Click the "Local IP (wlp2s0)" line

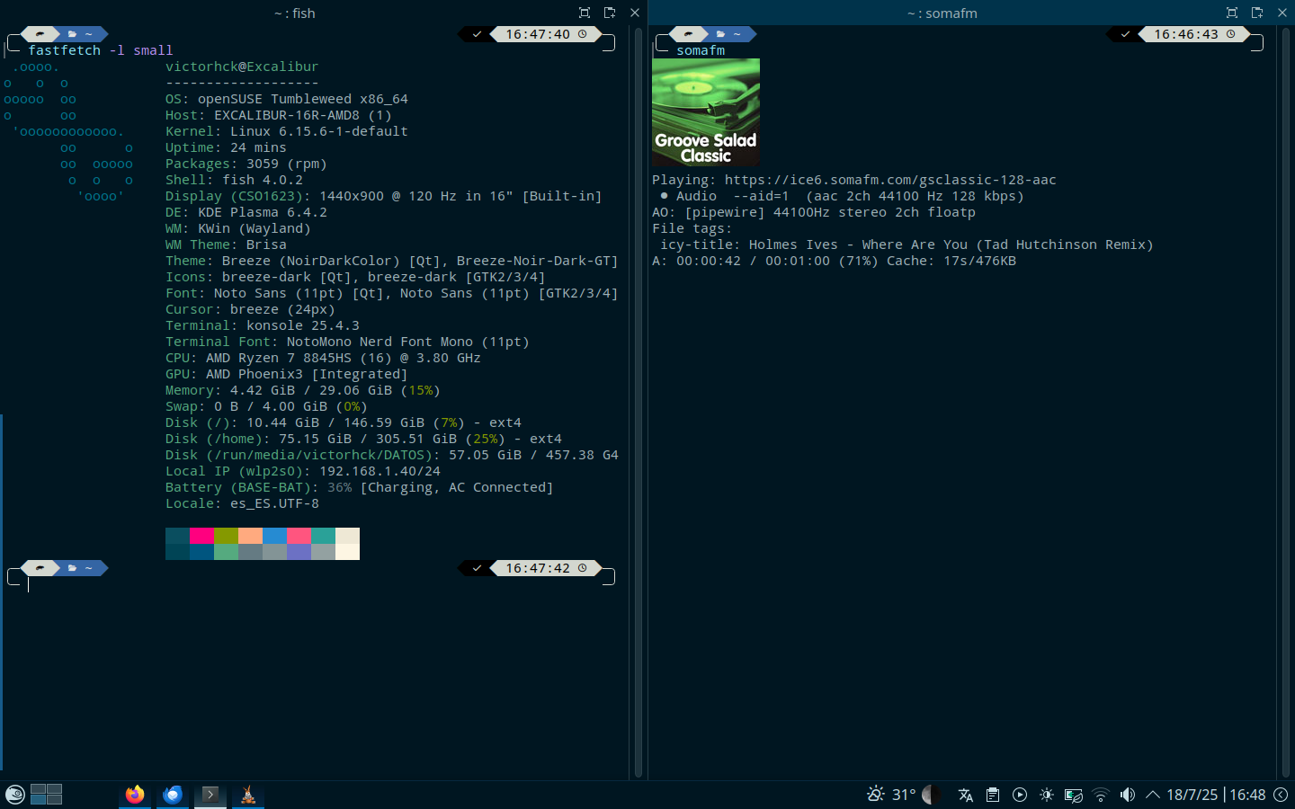[303, 471]
